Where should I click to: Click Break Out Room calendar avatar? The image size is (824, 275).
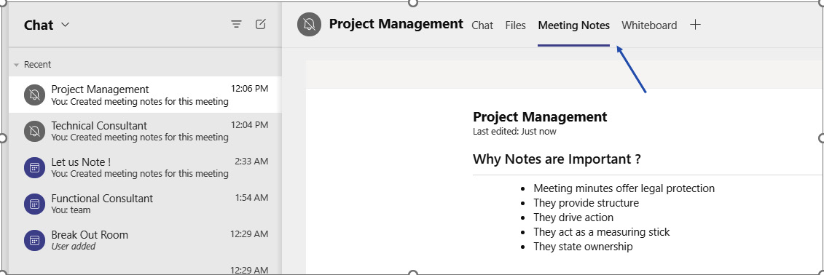[34, 240]
